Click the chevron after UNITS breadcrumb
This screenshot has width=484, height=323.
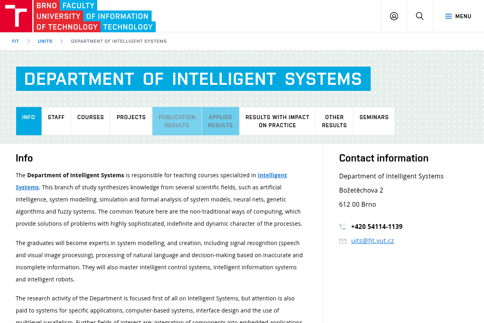point(62,41)
